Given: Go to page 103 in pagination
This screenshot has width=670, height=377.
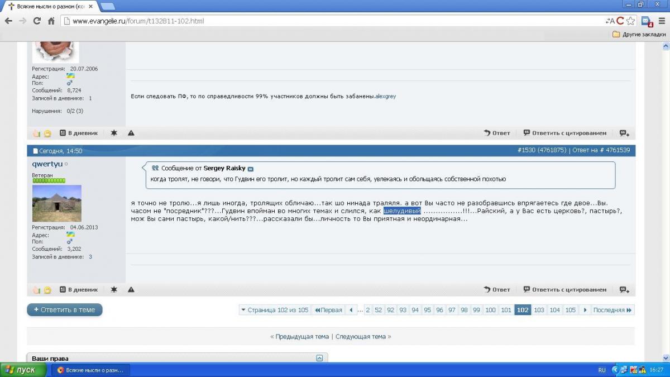Looking at the screenshot, I should [x=539, y=310].
